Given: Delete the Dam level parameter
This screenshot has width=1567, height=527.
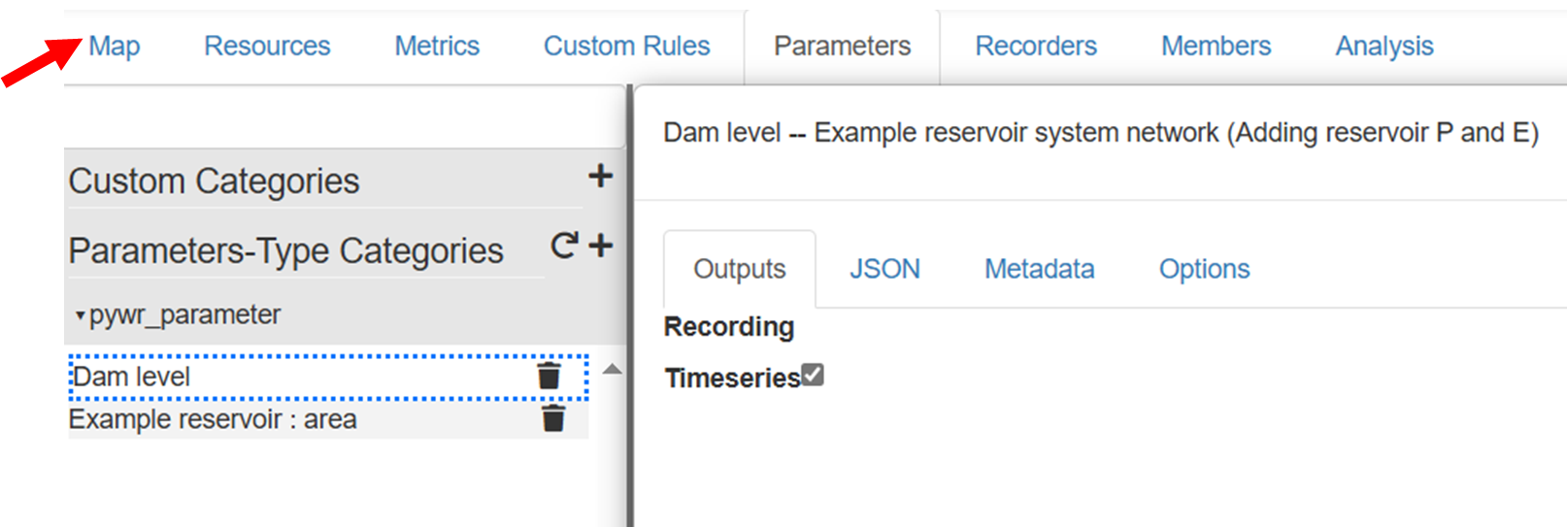Looking at the screenshot, I should pyautogui.click(x=550, y=377).
